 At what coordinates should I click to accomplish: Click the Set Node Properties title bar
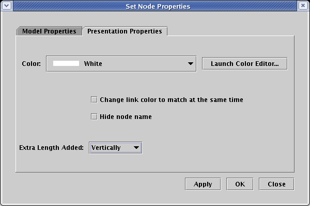pyautogui.click(x=155, y=6)
